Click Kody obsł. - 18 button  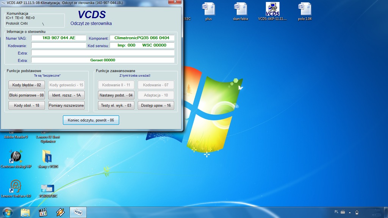pos(27,105)
